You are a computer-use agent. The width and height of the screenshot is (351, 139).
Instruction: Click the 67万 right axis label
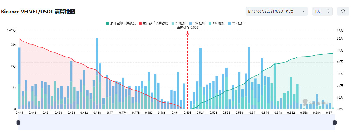340,30
